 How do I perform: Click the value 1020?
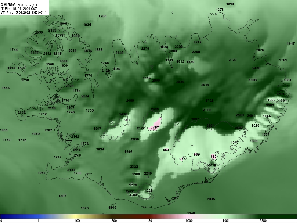click(271, 100)
